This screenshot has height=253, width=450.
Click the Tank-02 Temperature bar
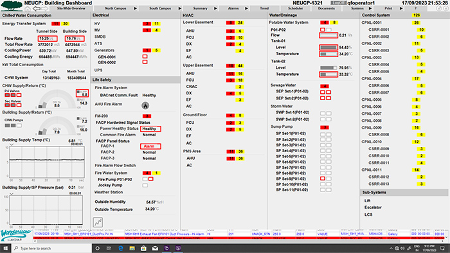click(x=328, y=74)
